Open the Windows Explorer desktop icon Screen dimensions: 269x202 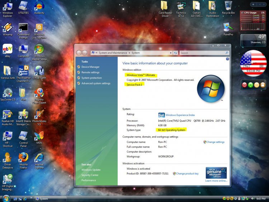pos(8,9)
